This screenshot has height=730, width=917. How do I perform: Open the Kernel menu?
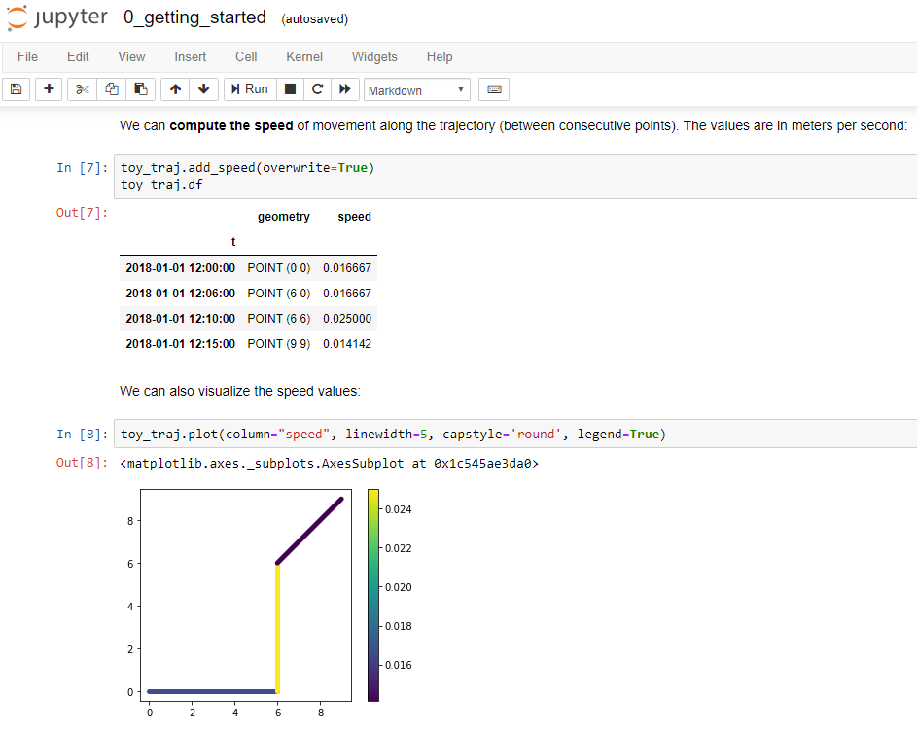tap(303, 56)
